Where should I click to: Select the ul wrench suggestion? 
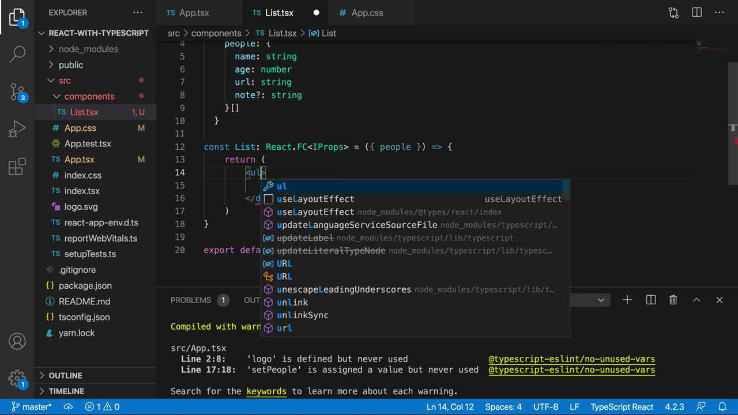click(415, 186)
